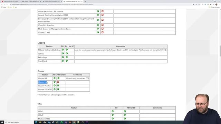Click R81 green check in Cluster LS row
Viewport: 221px width, 124px height.
coord(55,82)
